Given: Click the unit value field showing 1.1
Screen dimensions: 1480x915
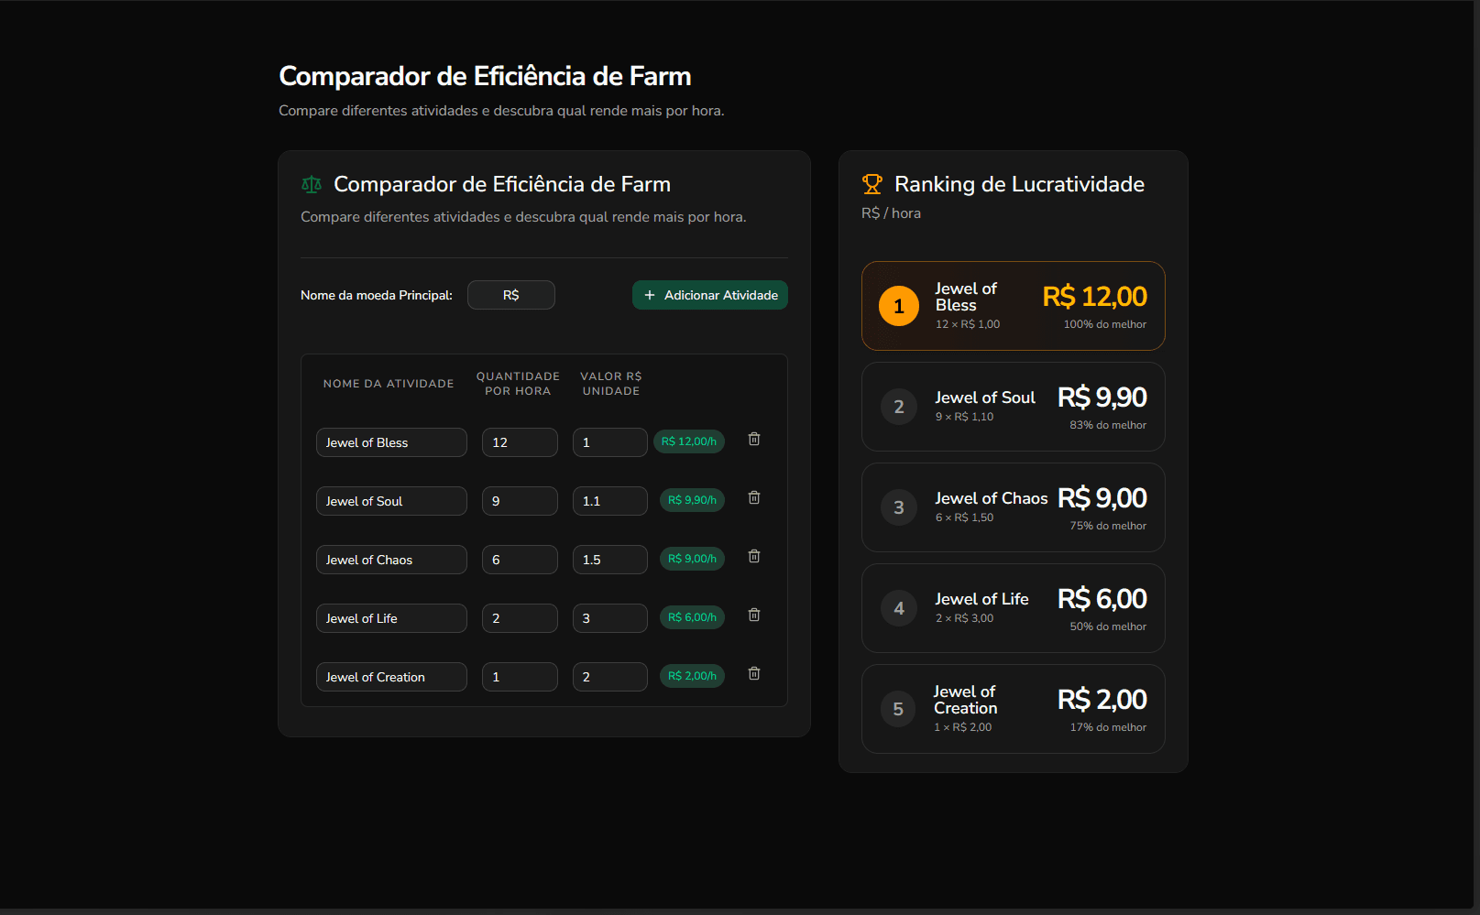Looking at the screenshot, I should click(609, 501).
